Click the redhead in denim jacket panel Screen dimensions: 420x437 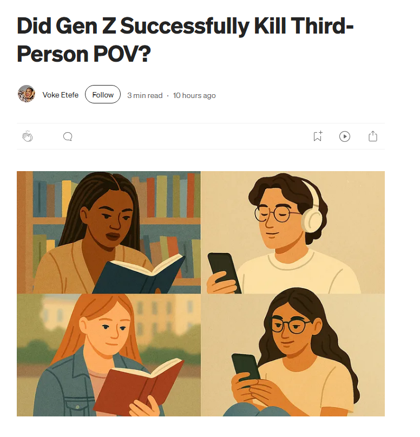(109, 355)
